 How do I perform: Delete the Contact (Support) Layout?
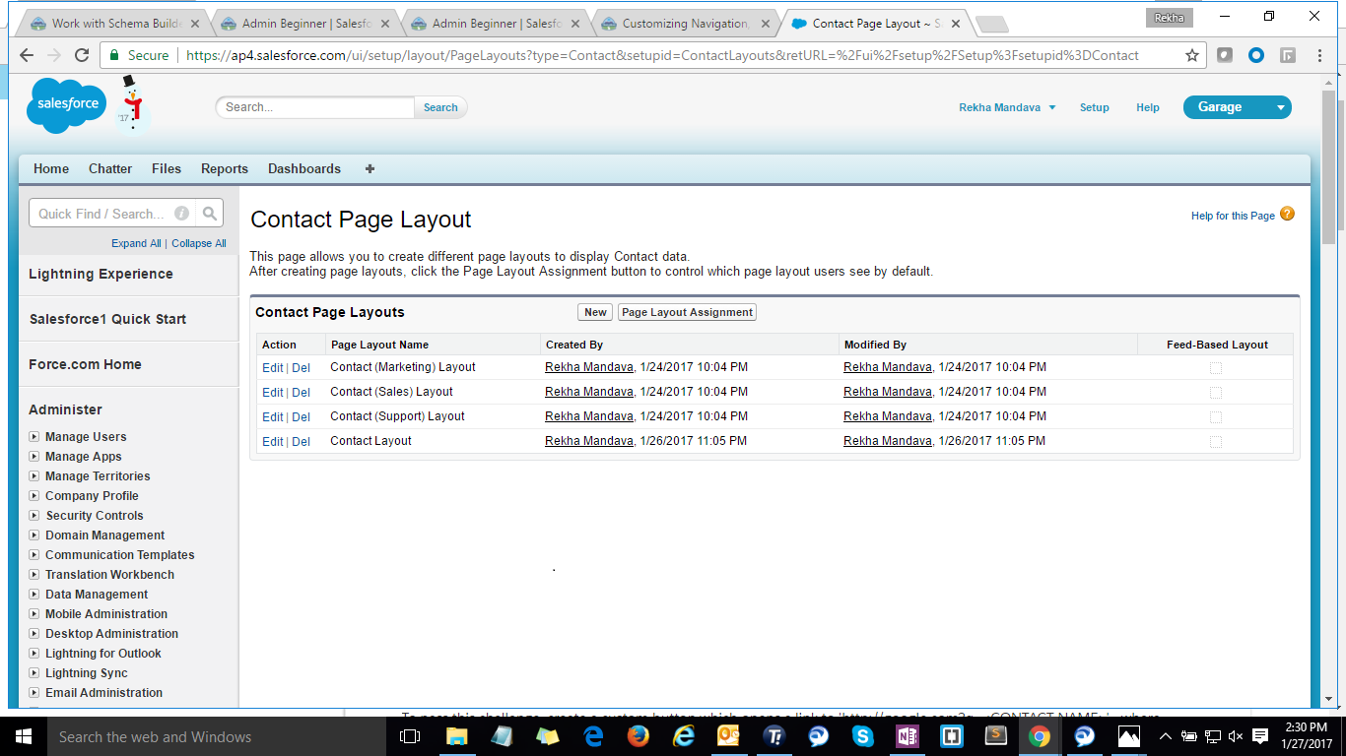pos(301,417)
